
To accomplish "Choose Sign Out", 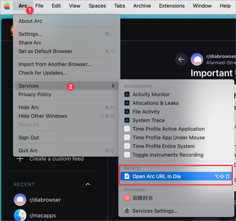I will point(67,137).
